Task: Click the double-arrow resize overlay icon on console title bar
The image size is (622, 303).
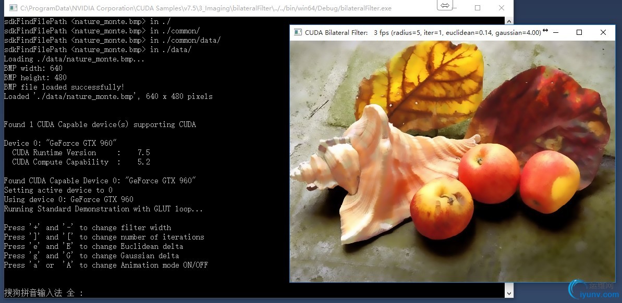Action: [445, 5]
